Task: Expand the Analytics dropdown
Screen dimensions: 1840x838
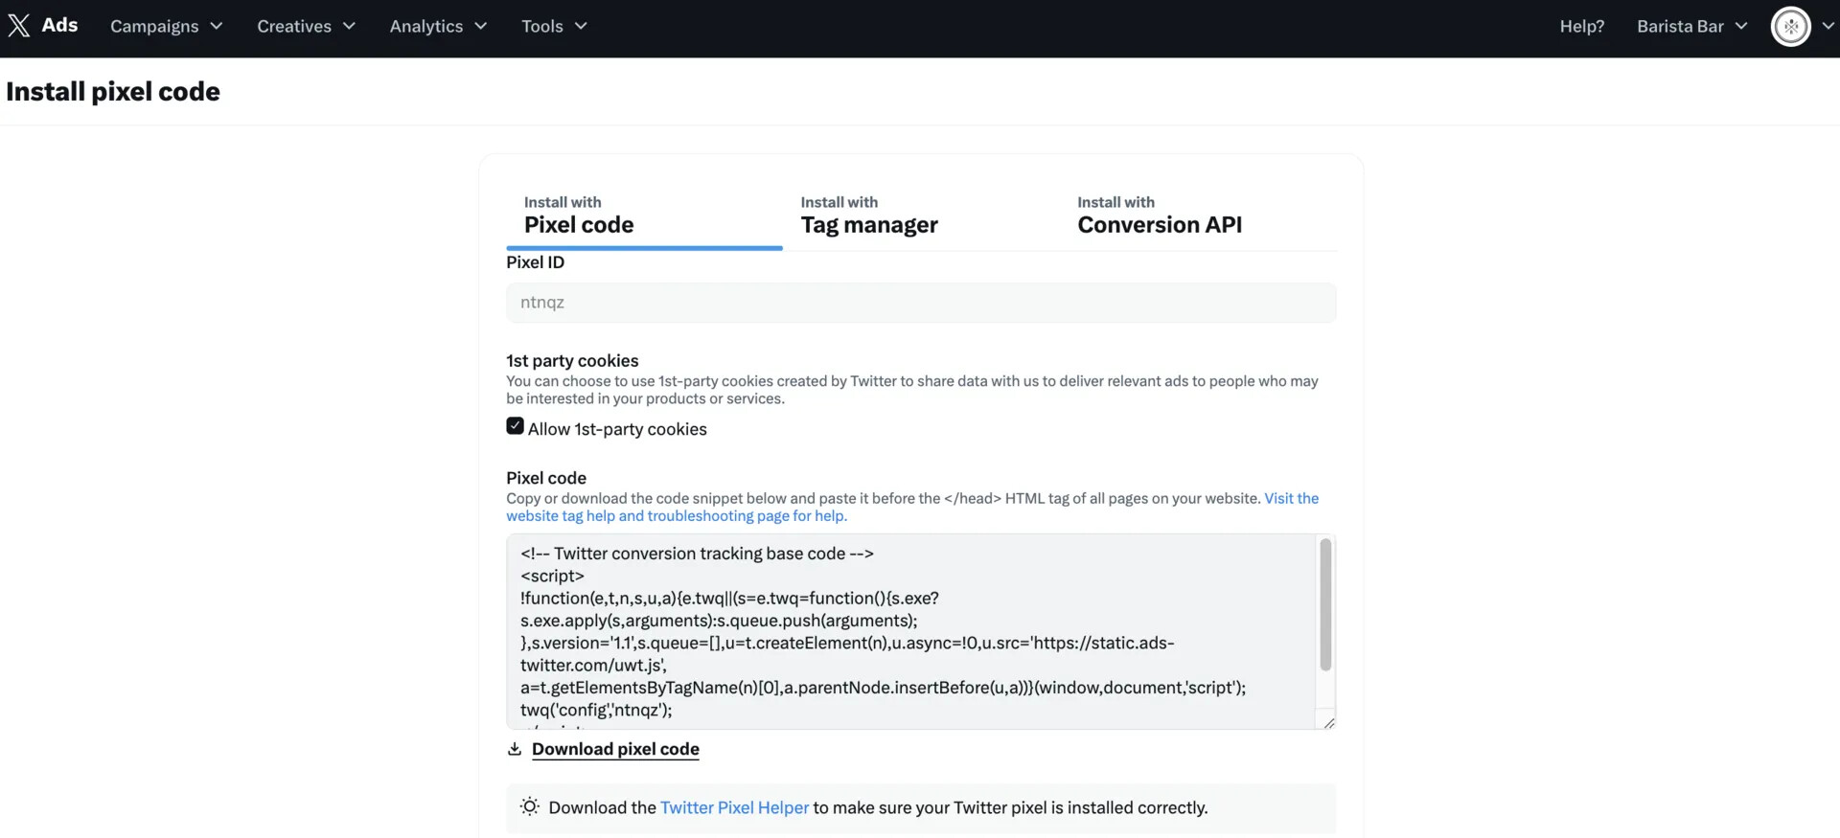Action: 438,27
